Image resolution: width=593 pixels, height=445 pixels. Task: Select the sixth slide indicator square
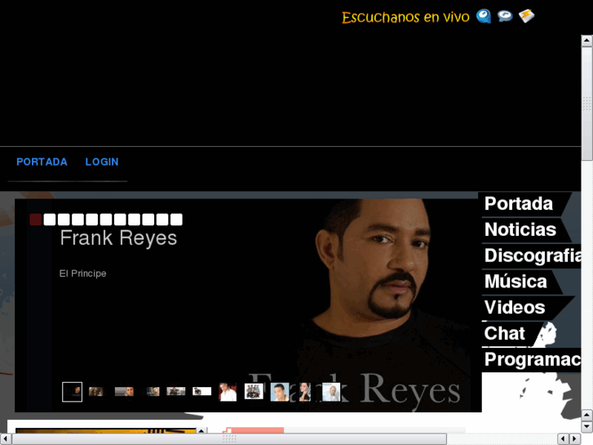106,220
